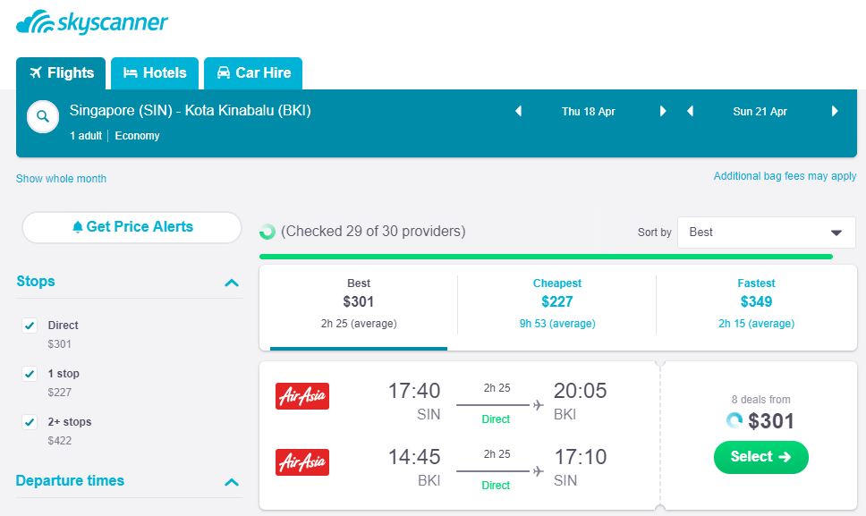The width and height of the screenshot is (866, 516).
Task: Uncheck the Direct stops filter
Action: pyautogui.click(x=30, y=326)
